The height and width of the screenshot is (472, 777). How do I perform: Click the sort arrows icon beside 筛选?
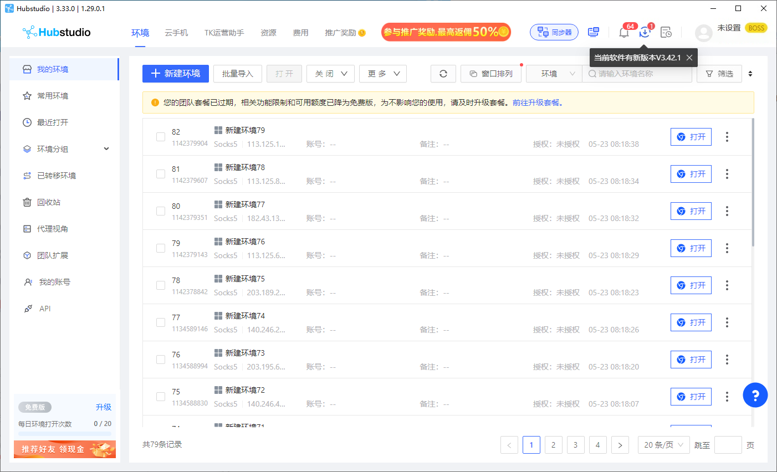click(x=750, y=74)
